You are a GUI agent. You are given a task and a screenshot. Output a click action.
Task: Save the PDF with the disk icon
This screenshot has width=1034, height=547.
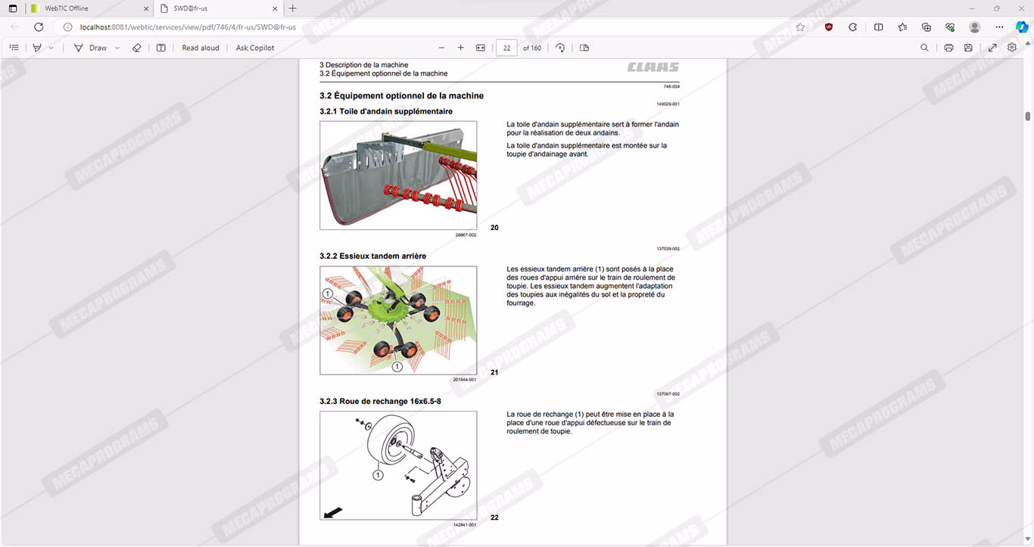[968, 48]
